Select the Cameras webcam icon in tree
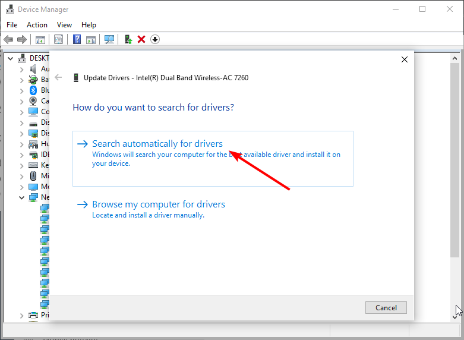Image resolution: width=464 pixels, height=340 pixels. (x=33, y=101)
